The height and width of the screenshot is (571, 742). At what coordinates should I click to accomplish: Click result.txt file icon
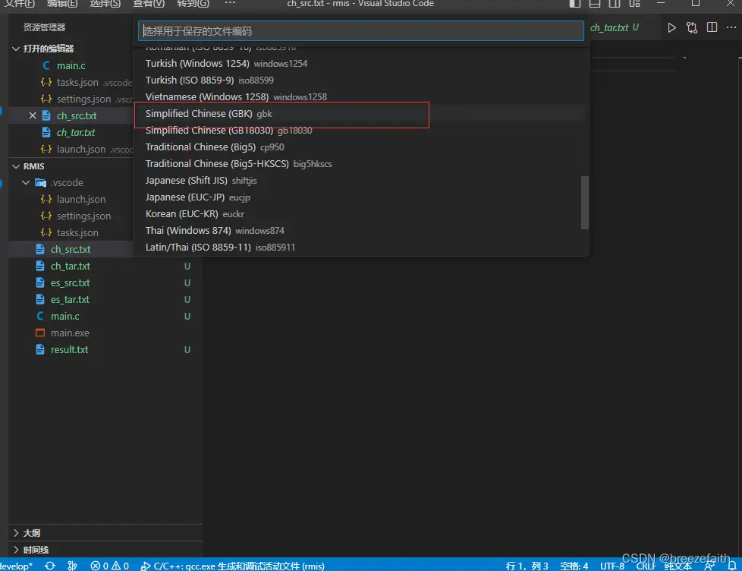tap(40, 349)
